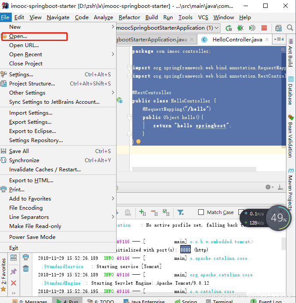Click the hide tool window download-arrow icon
This screenshot has width=296, height=303.
click(x=280, y=187)
